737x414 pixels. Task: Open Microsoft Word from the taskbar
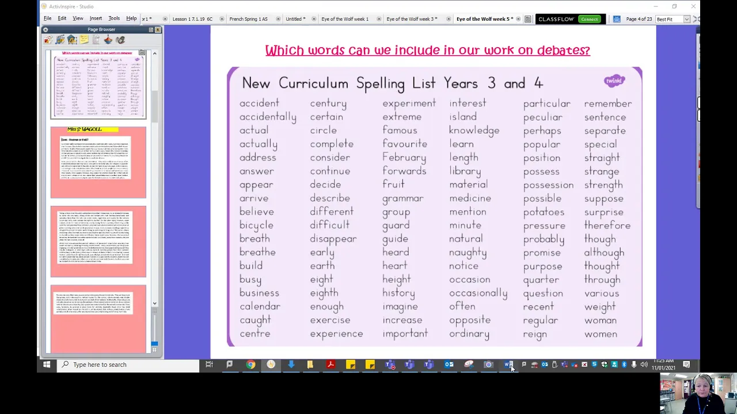508,365
